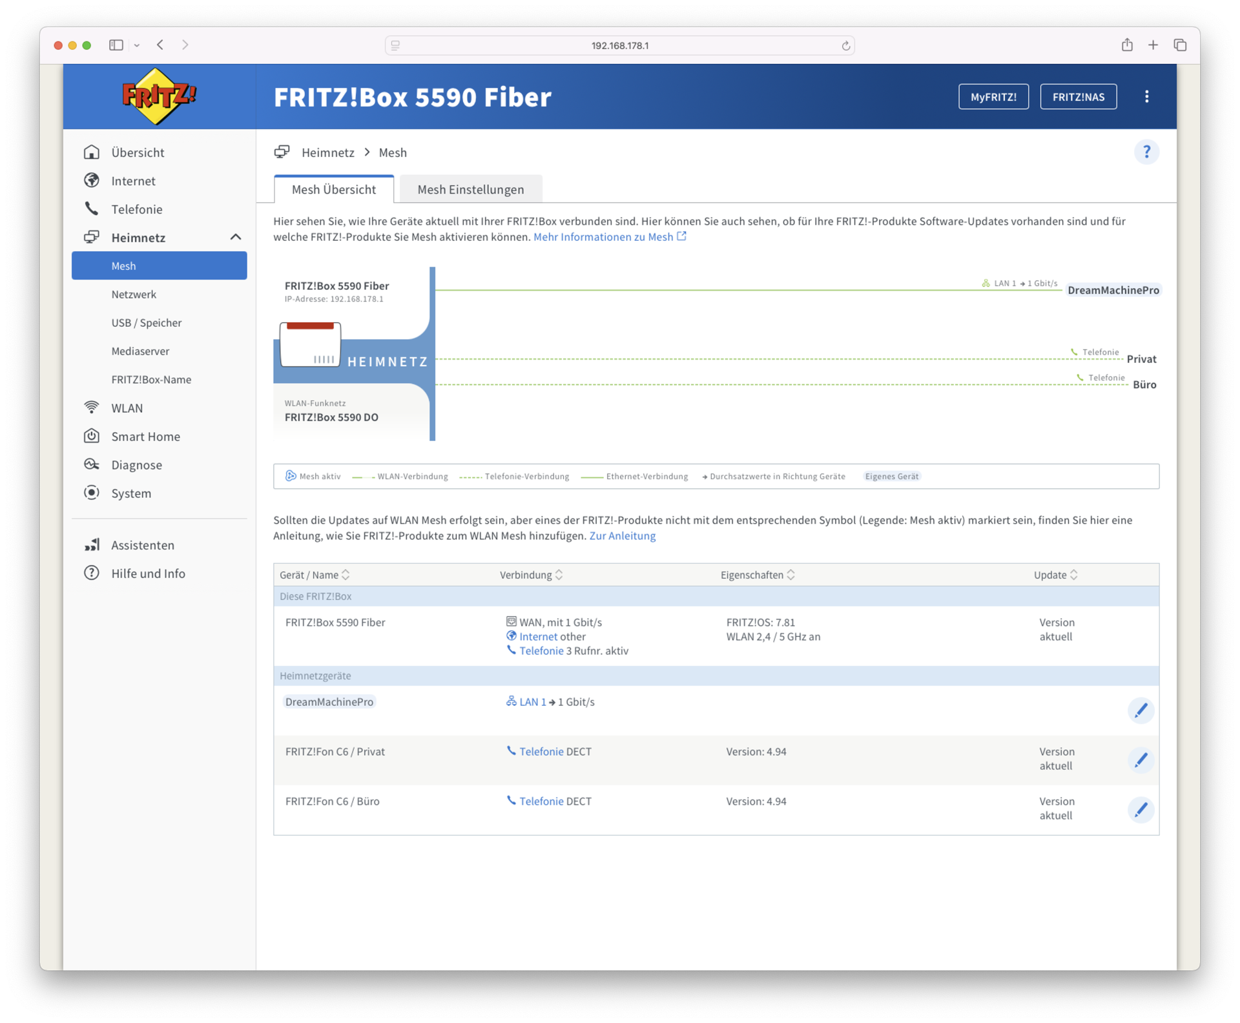Click the Diagnose icon
Screen dimensions: 1240x1023
coord(92,464)
